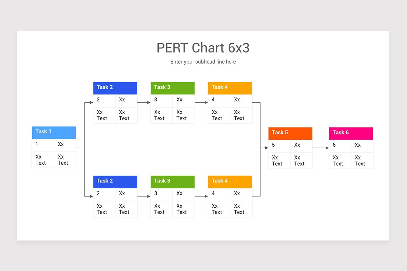Click the arrow between Task 5 and Task 6

pos(320,148)
